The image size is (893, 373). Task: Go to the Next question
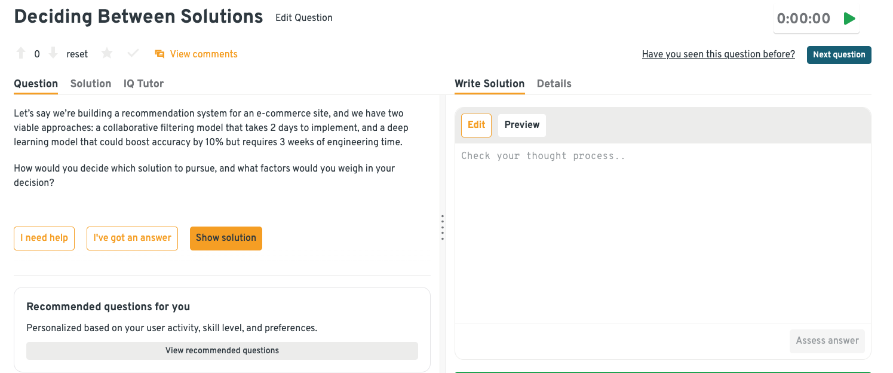[x=839, y=55]
